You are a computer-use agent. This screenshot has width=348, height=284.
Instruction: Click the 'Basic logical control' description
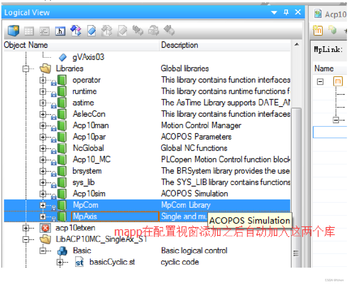194,250
